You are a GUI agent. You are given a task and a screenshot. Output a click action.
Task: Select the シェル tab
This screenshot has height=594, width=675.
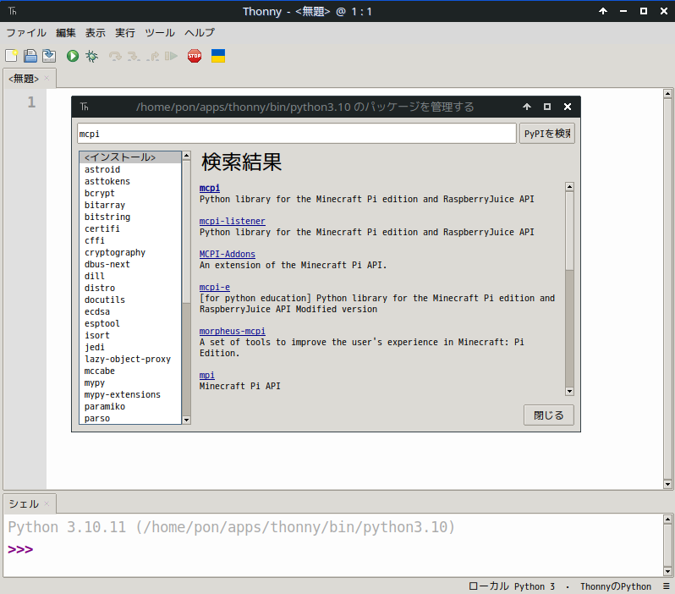coord(24,504)
